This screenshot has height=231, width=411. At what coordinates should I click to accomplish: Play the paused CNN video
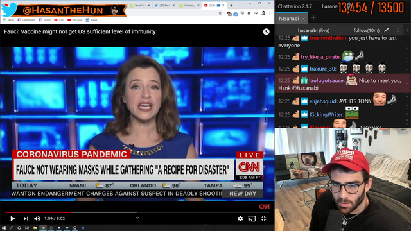pos(12,218)
